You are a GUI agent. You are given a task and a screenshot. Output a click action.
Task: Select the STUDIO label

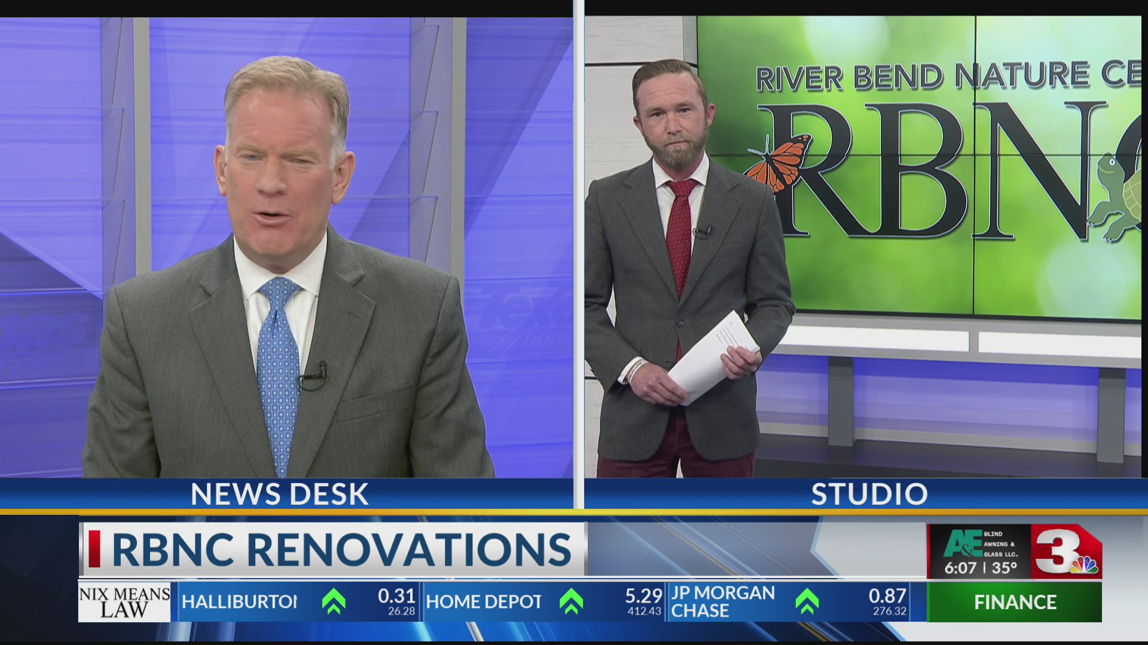tap(869, 494)
